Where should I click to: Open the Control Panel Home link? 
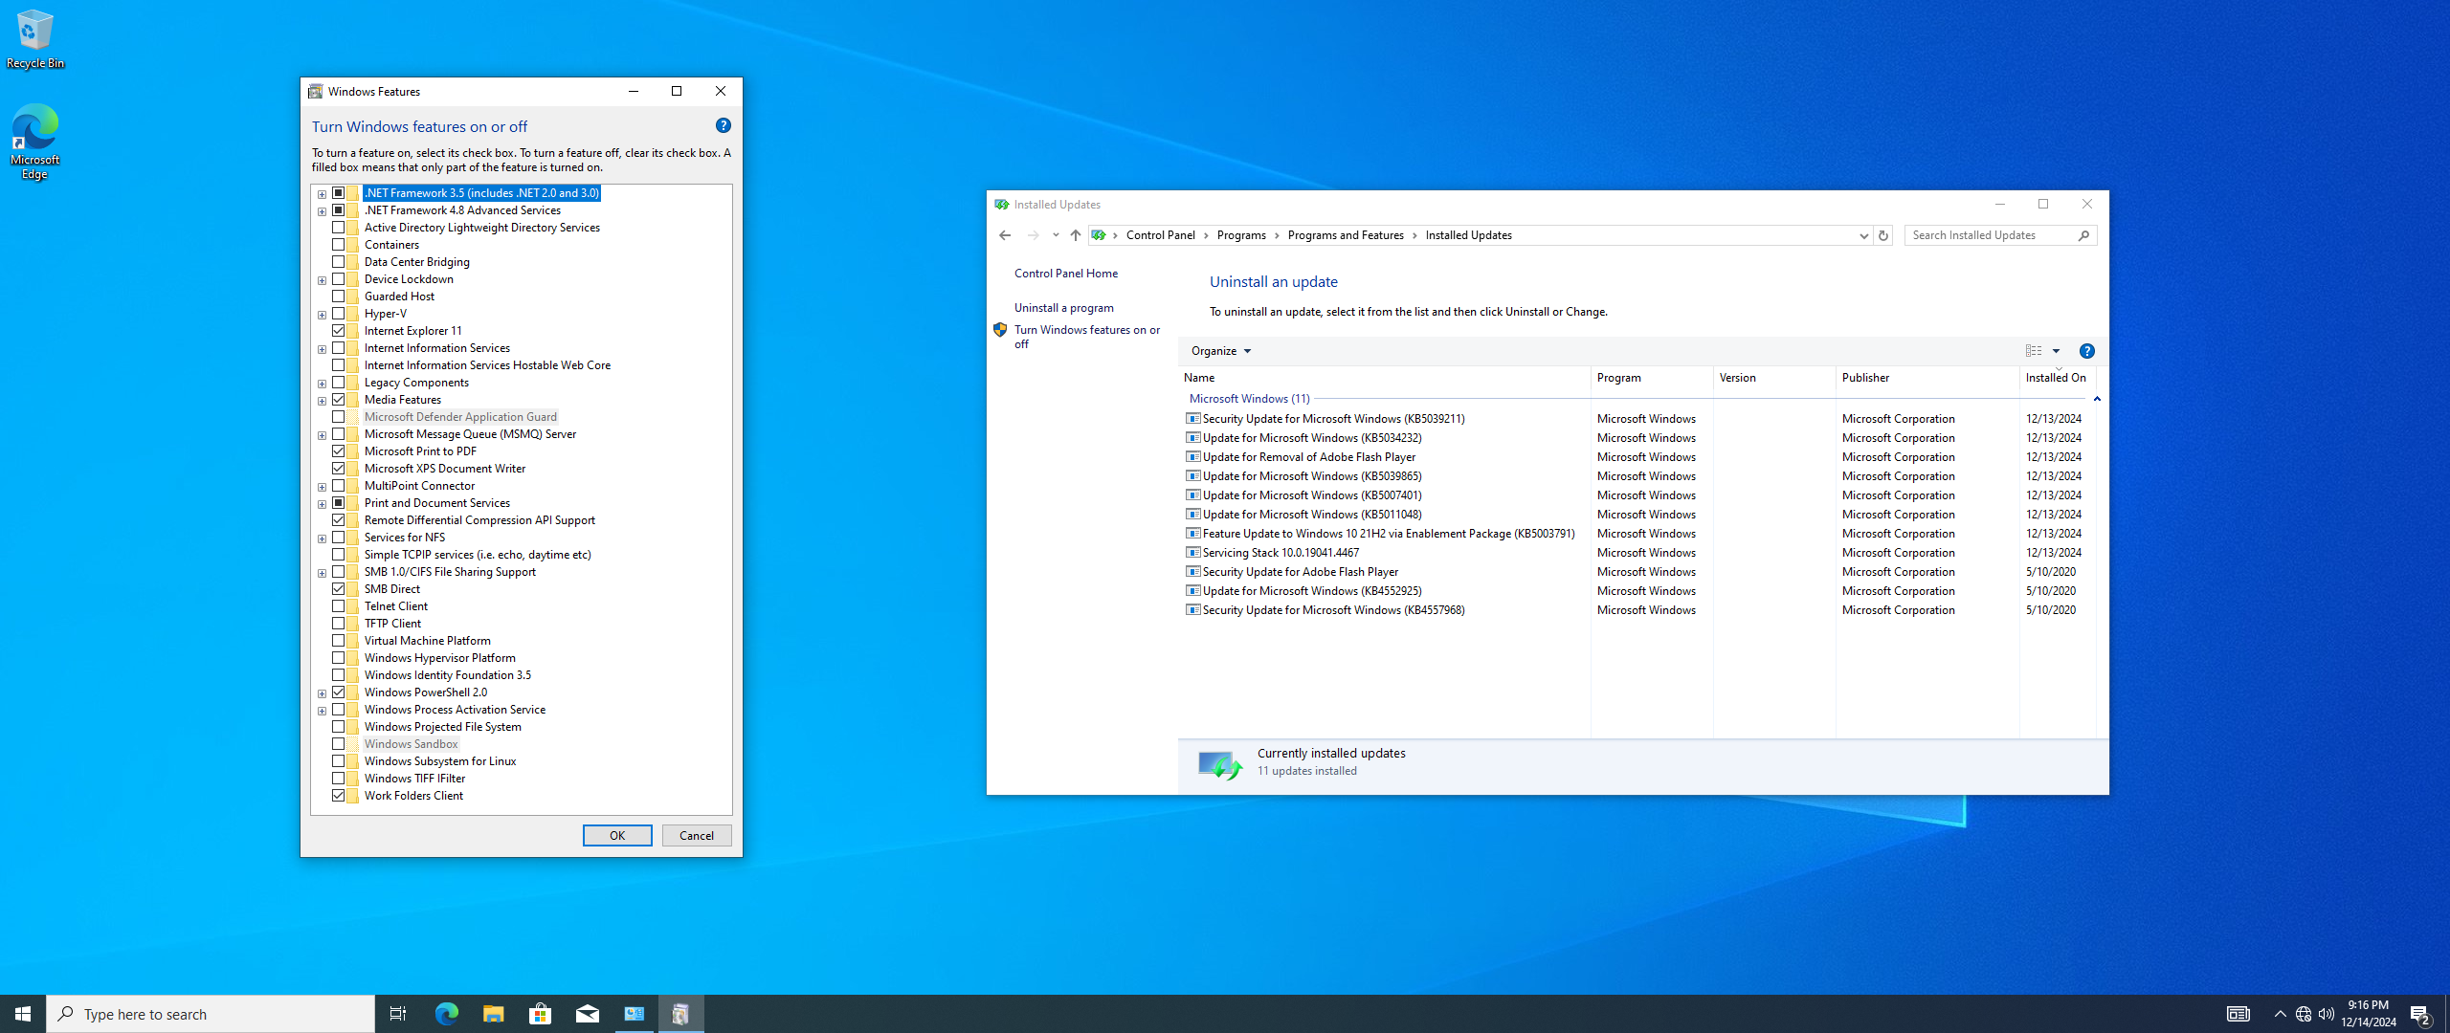pyautogui.click(x=1066, y=274)
